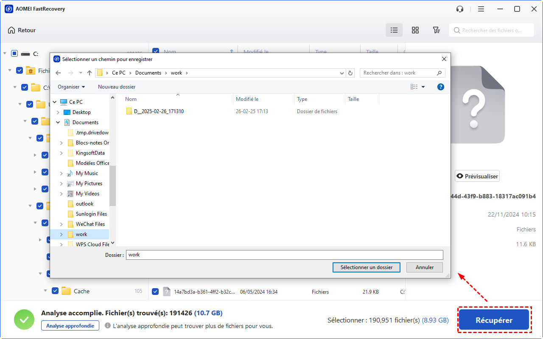Click the info icon beside deep scan hint
The image size is (543, 339).
pos(108,326)
